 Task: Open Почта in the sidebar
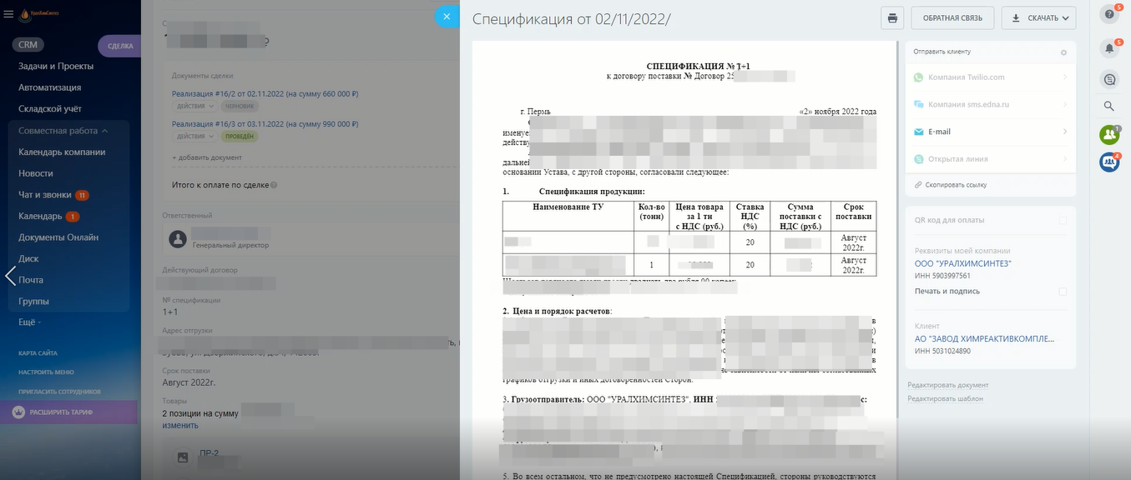(31, 280)
